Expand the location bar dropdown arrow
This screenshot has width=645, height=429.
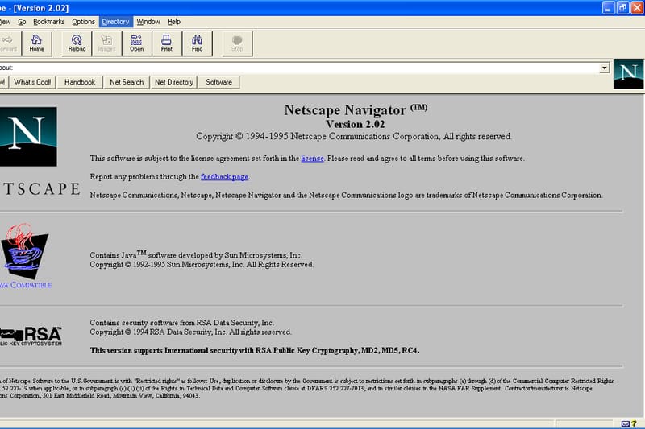(604, 68)
